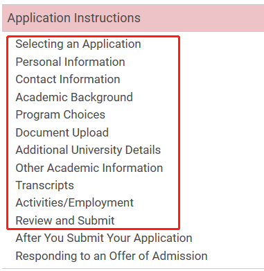Screen dimensions: 264x271
Task: Select Review and Submit
Action: click(65, 220)
